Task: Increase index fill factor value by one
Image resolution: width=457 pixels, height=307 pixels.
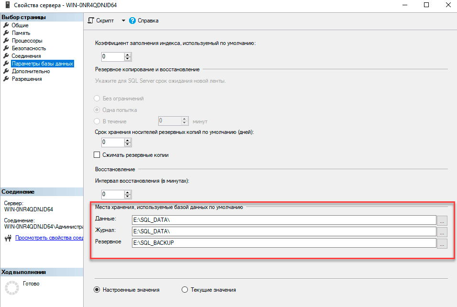Action: [128, 55]
